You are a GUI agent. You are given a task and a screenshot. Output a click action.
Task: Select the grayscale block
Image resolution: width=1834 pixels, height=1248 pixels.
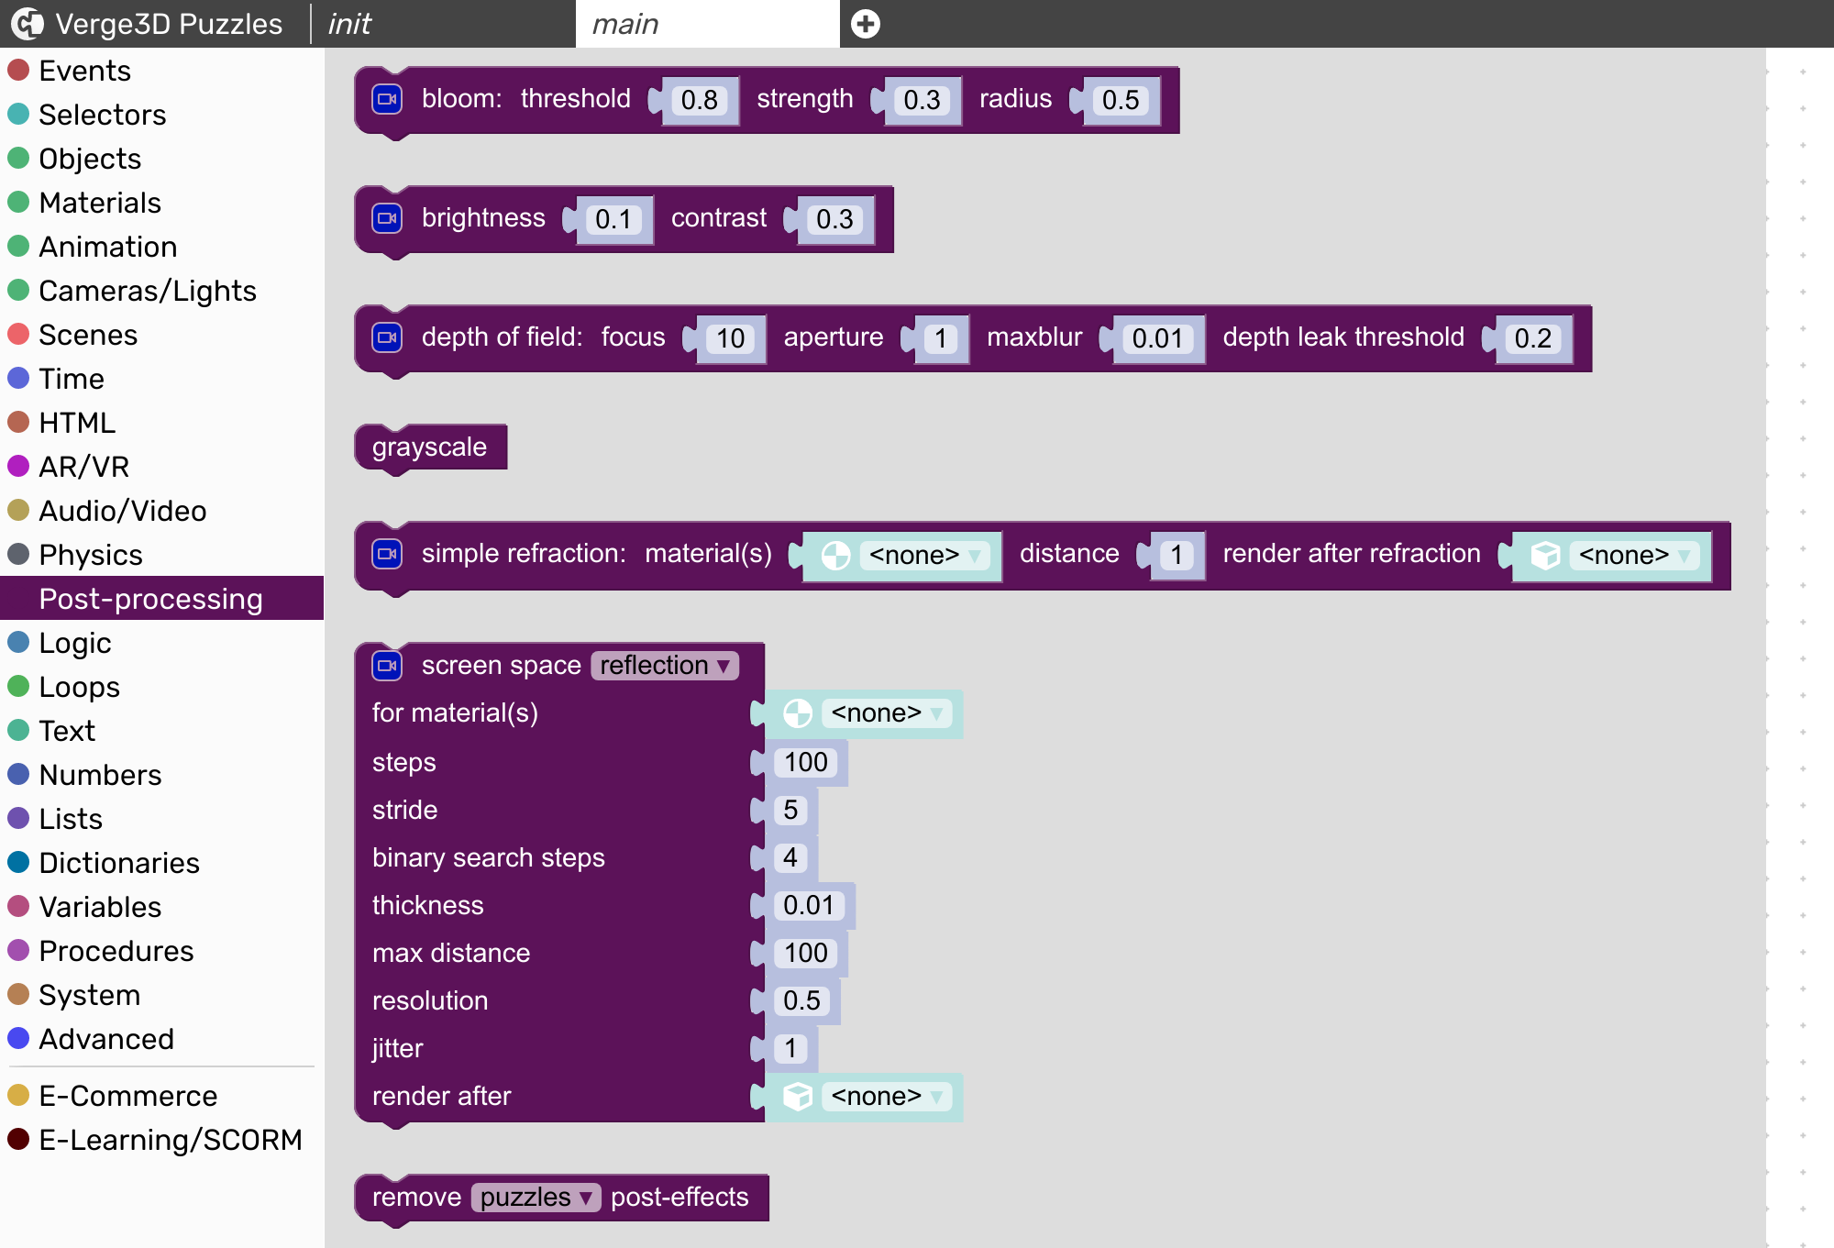click(x=430, y=447)
